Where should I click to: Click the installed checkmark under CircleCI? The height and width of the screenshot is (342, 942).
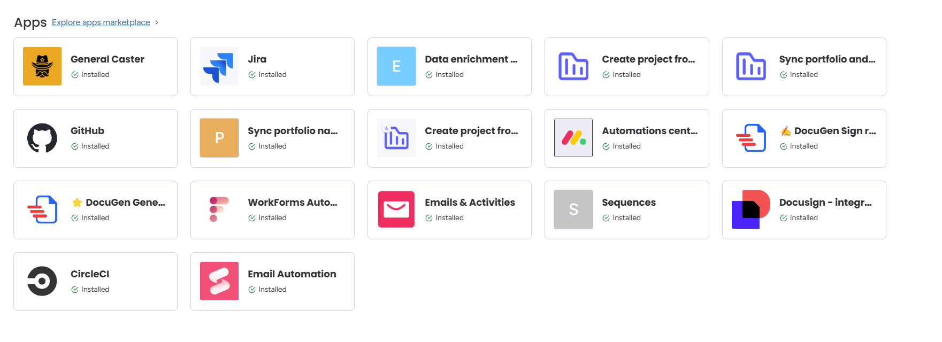click(x=75, y=290)
